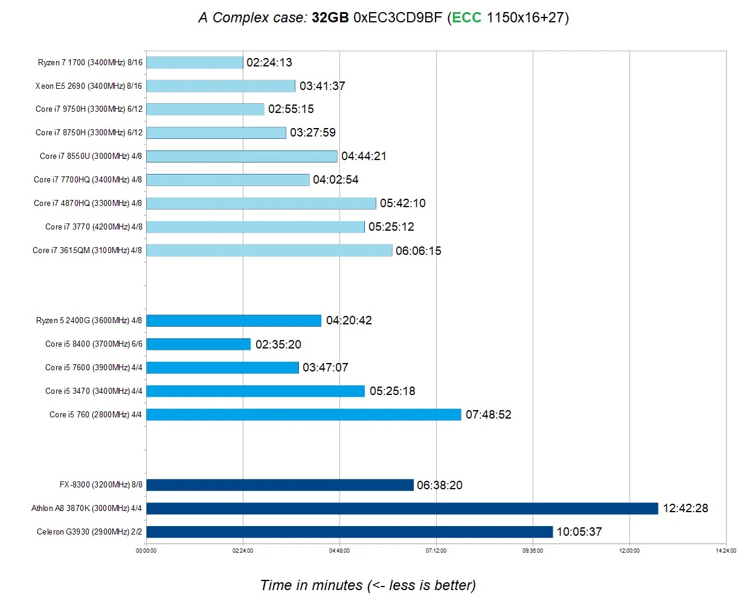
Task: Click the Core i7 3615QM bar
Action: point(269,251)
